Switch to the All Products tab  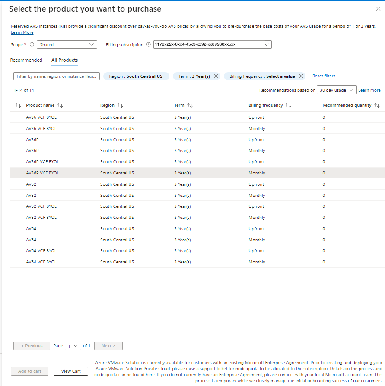tap(64, 60)
